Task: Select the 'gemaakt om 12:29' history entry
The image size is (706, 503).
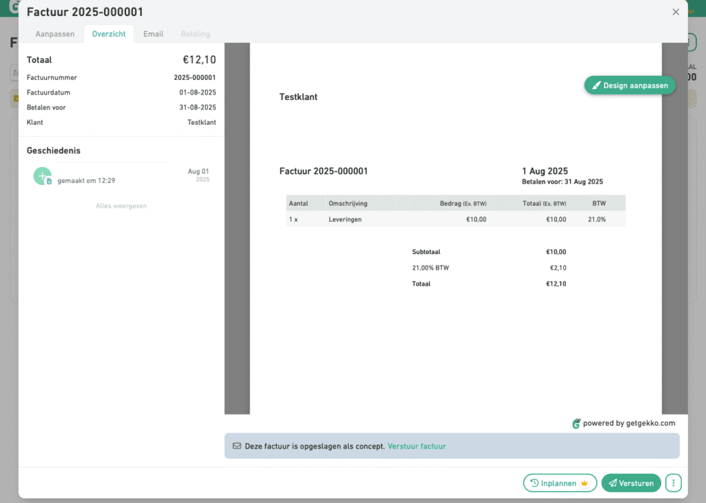Action: coord(86,181)
